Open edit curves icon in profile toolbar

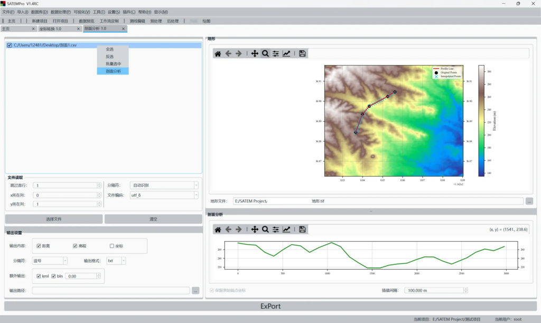[x=286, y=229]
